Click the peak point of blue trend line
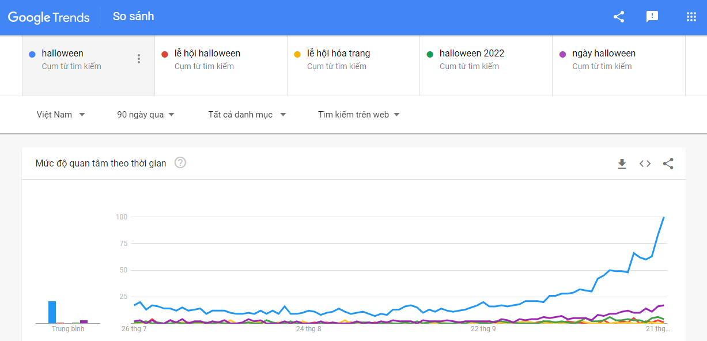 pos(664,217)
